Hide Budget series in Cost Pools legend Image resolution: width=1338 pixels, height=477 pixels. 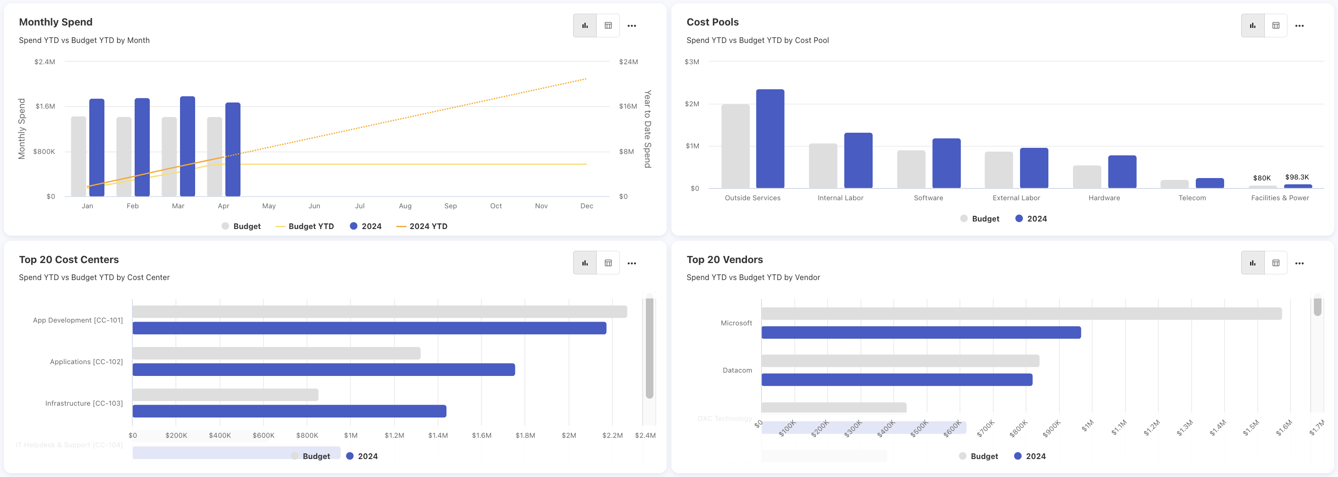tap(979, 219)
